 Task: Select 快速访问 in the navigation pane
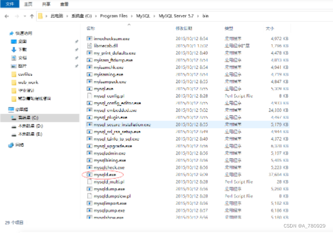point(23,33)
